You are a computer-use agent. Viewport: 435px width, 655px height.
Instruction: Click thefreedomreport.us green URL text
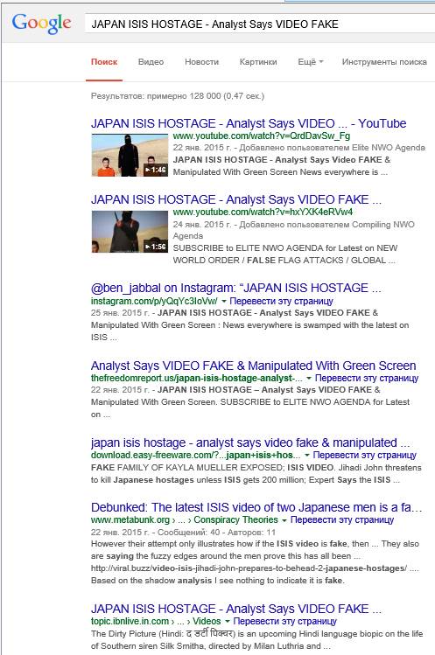click(x=197, y=378)
